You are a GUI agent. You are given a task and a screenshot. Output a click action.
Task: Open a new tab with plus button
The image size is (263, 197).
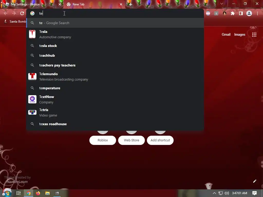coord(131,5)
